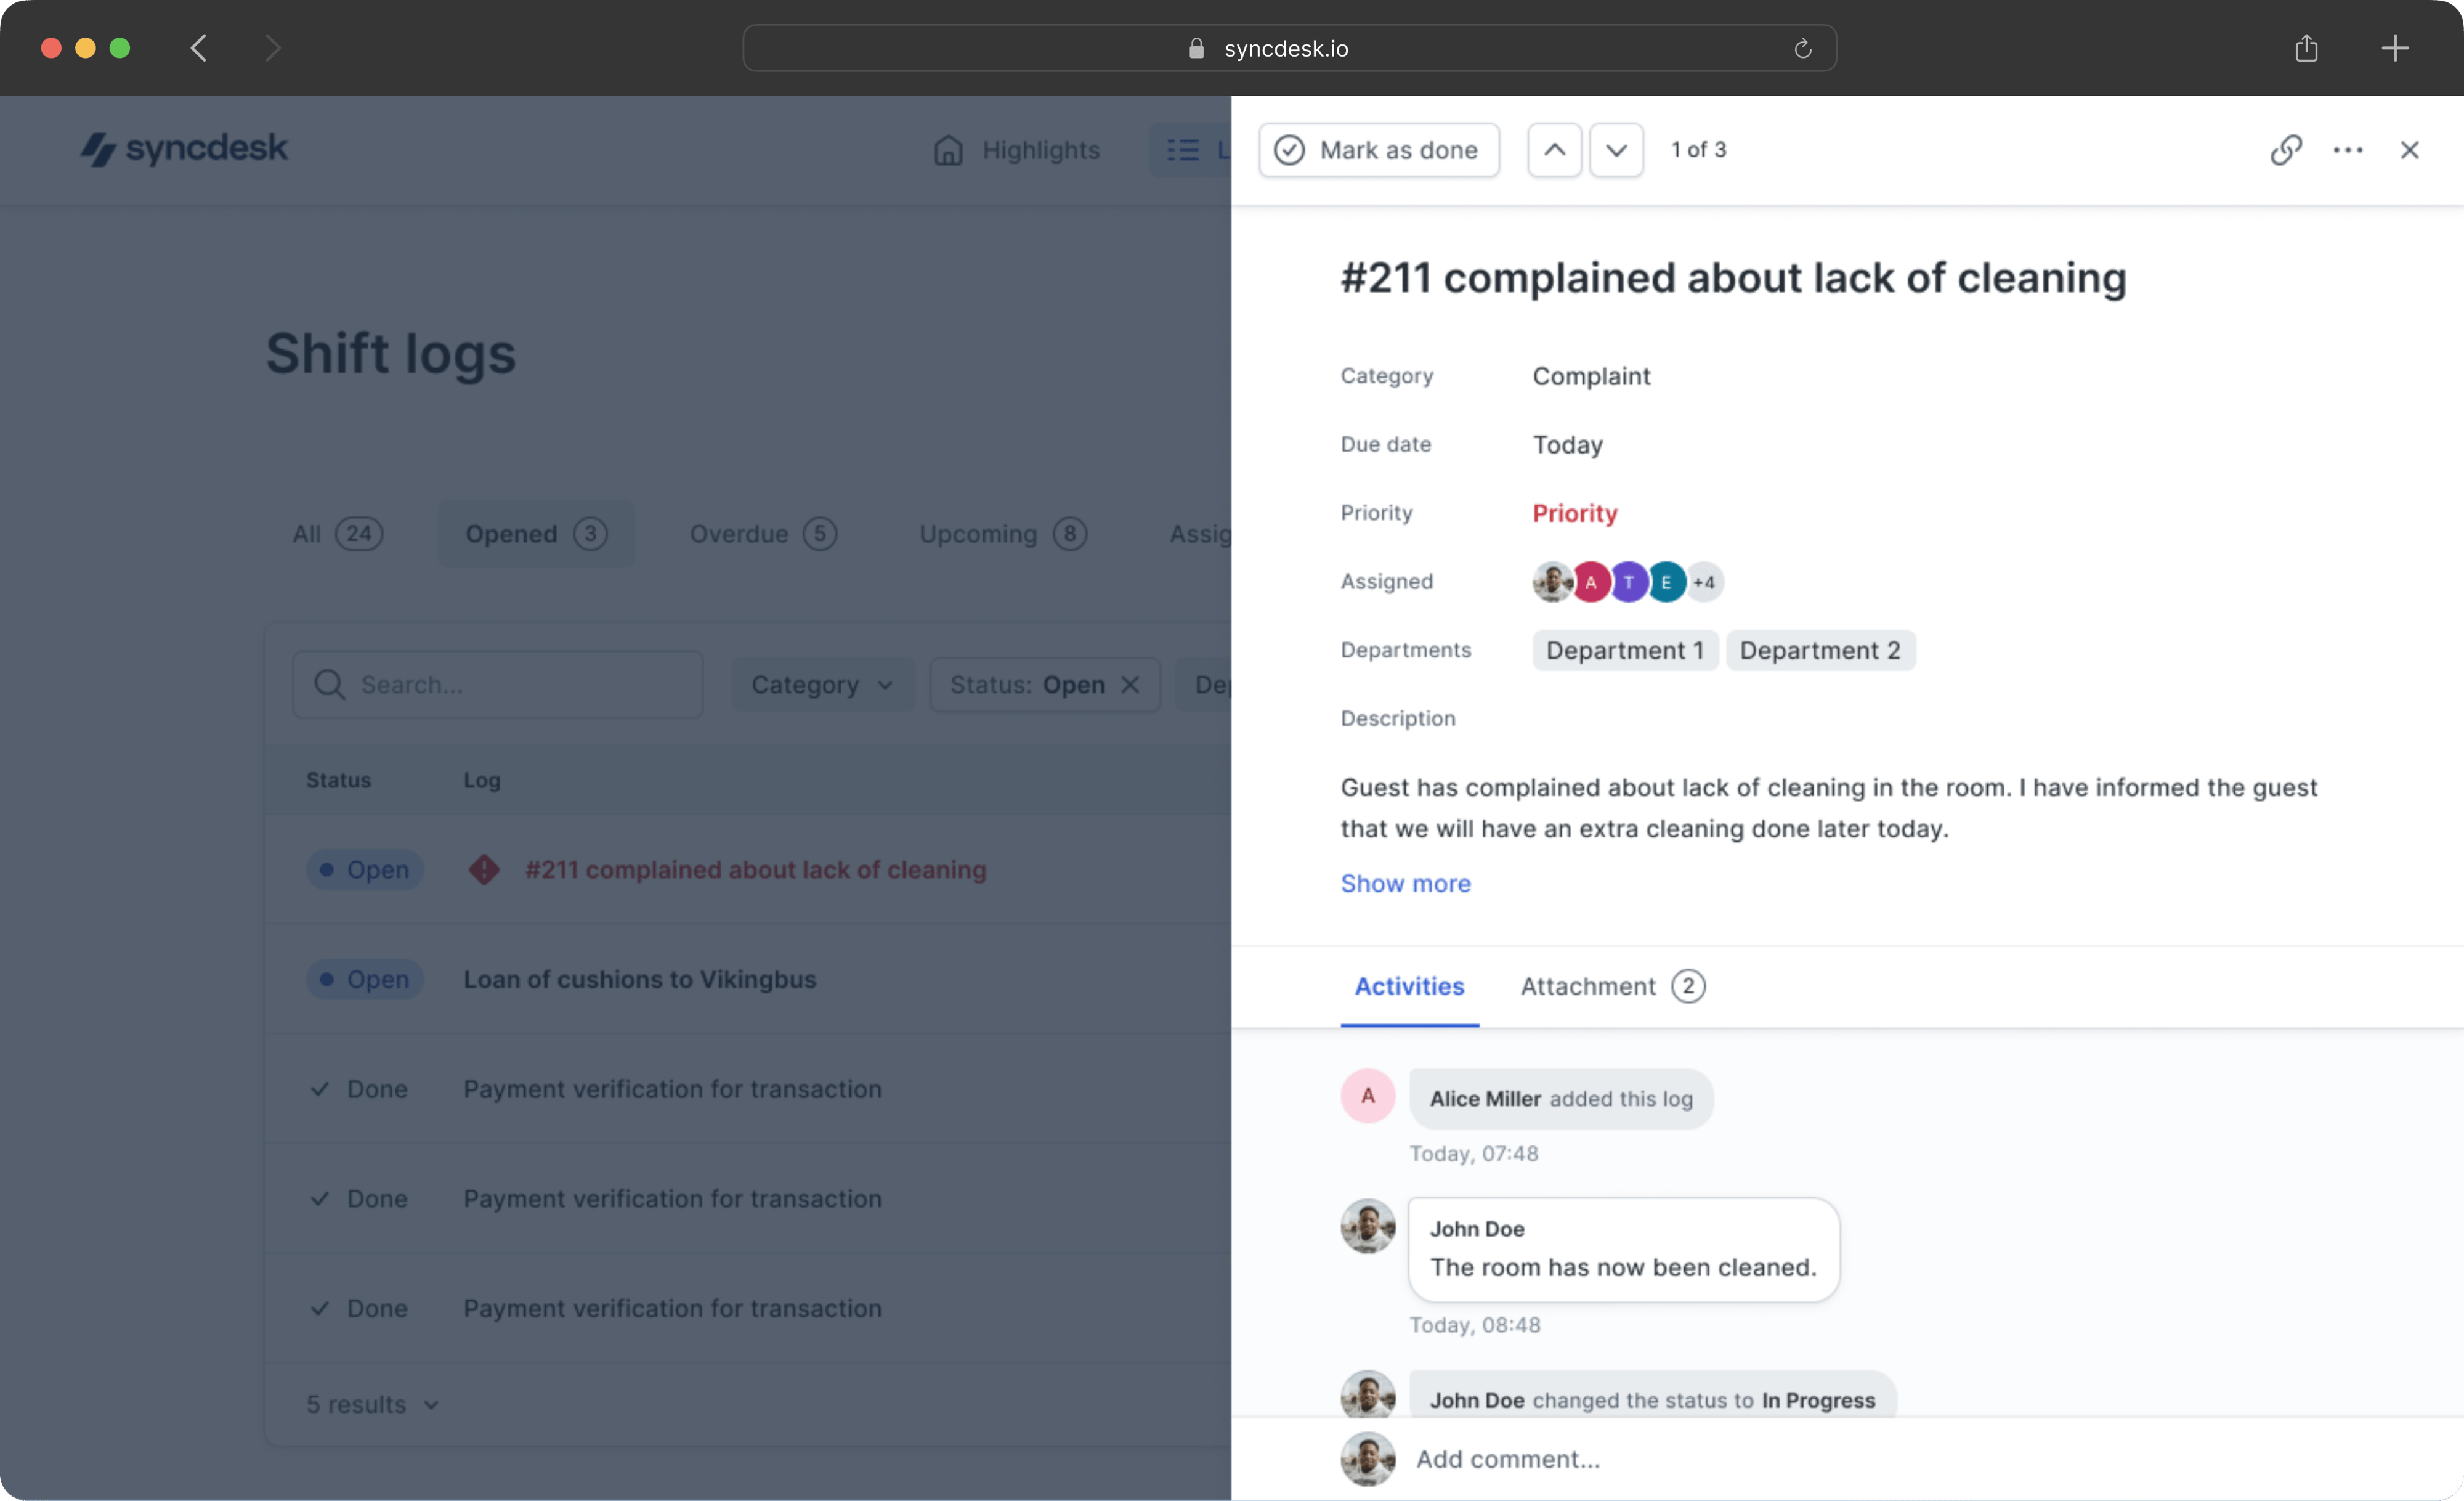Open the three-dots more options menu
The image size is (2464, 1501).
2348,150
